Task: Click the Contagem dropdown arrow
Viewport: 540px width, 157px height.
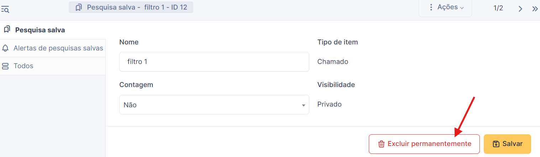Action: [x=303, y=105]
